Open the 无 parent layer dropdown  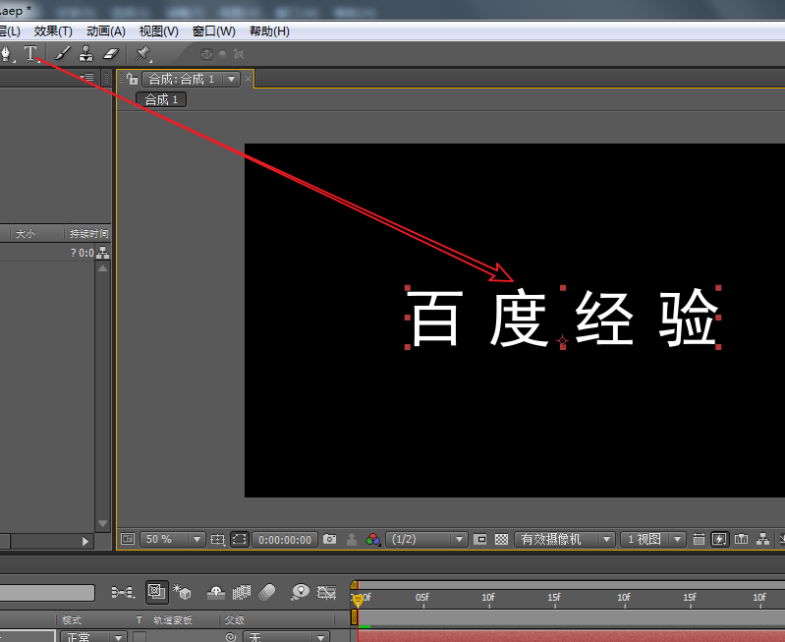[x=286, y=637]
